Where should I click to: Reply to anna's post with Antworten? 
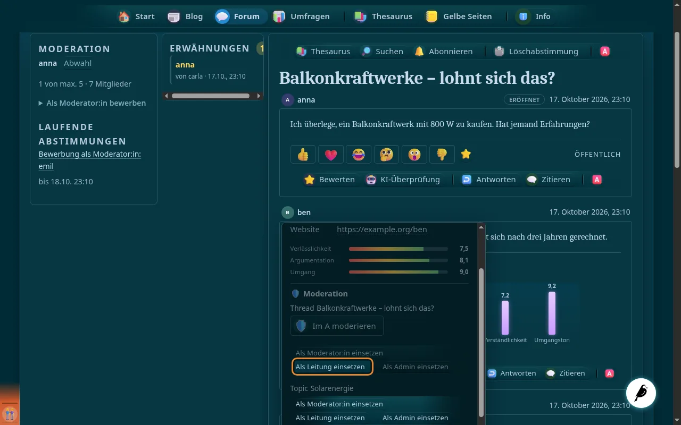[x=489, y=180]
